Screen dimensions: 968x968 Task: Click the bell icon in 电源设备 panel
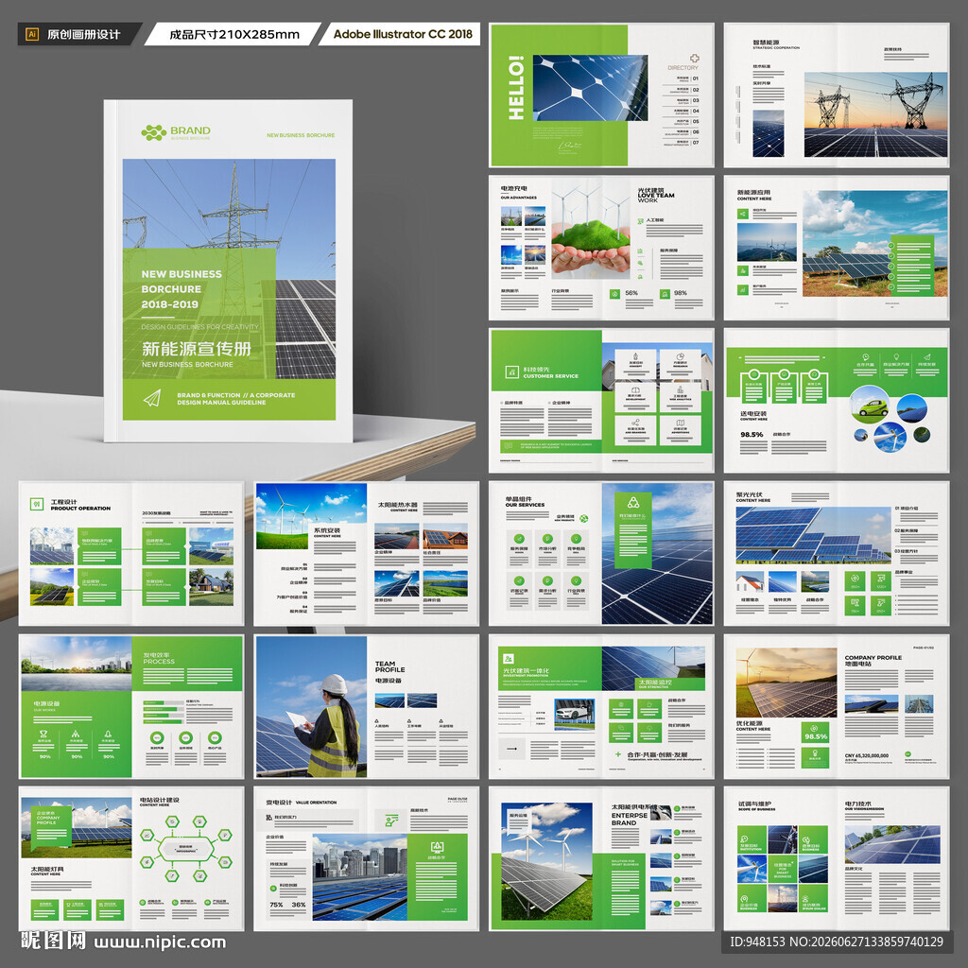108,734
